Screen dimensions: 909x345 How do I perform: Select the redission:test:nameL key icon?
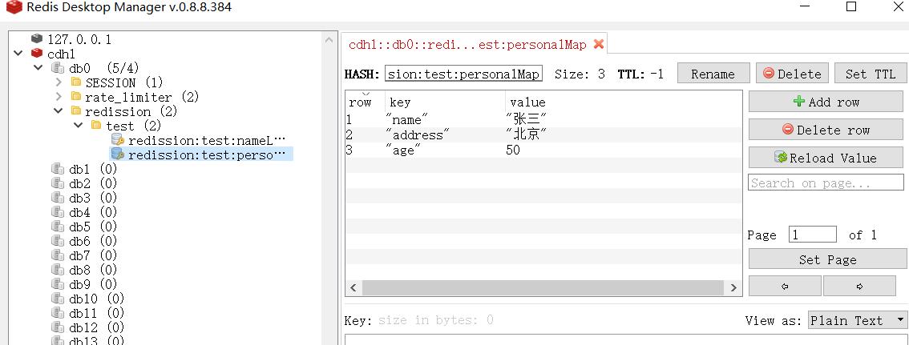(117, 140)
